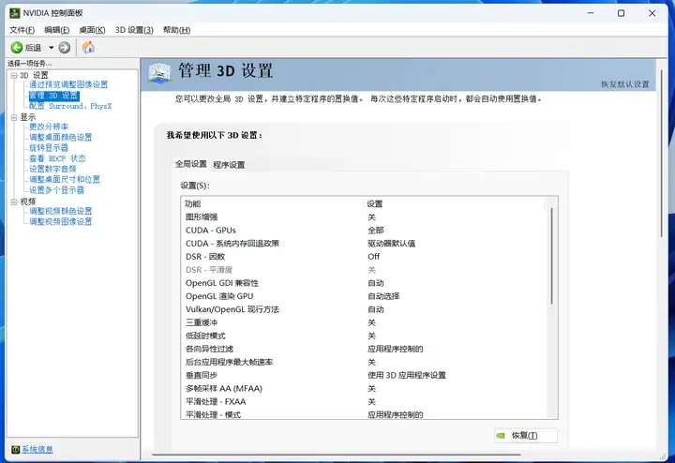Collapse the 3D 设置 tree node

click(x=14, y=75)
